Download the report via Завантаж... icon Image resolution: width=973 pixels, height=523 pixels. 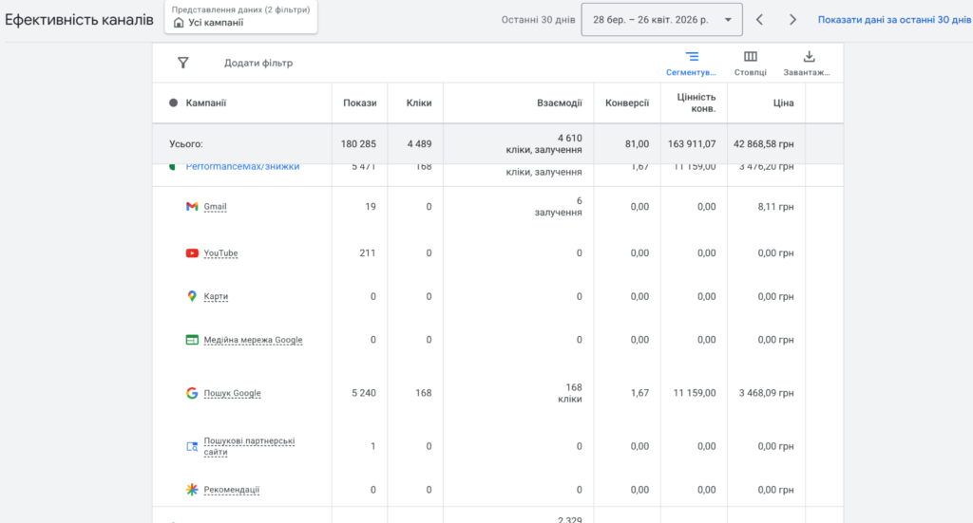coord(809,63)
